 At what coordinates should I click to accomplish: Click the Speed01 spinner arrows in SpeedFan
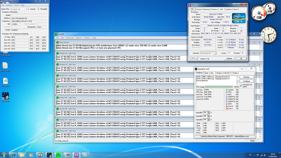(x=208, y=112)
